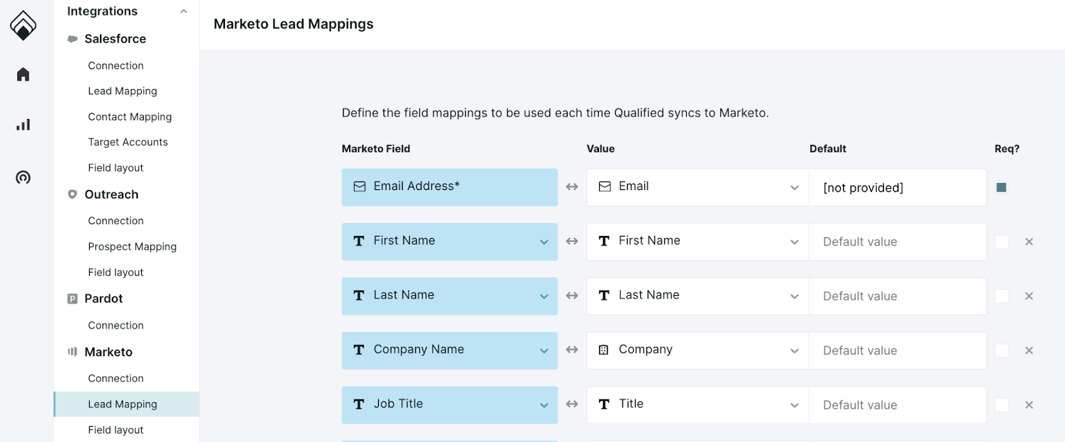This screenshot has height=442, width=1065.
Task: Click the arrows icon in First Name row
Action: point(572,242)
